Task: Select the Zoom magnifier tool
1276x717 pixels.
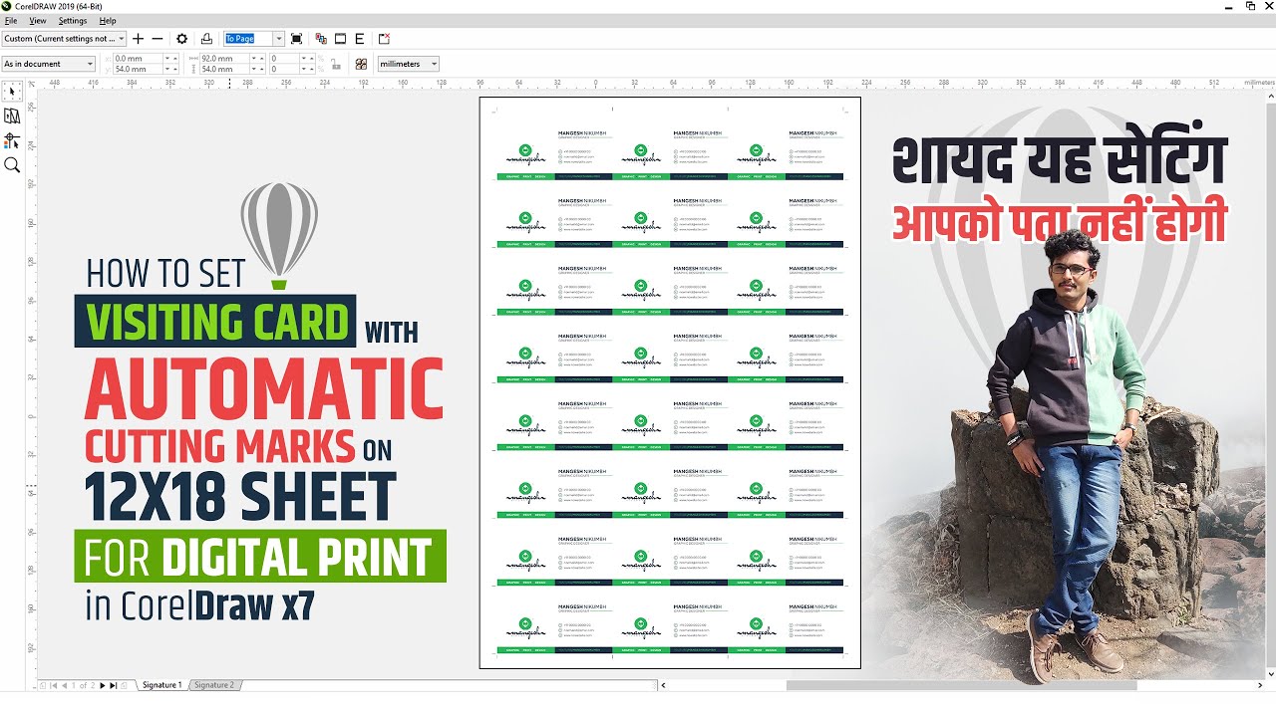Action: (x=12, y=165)
